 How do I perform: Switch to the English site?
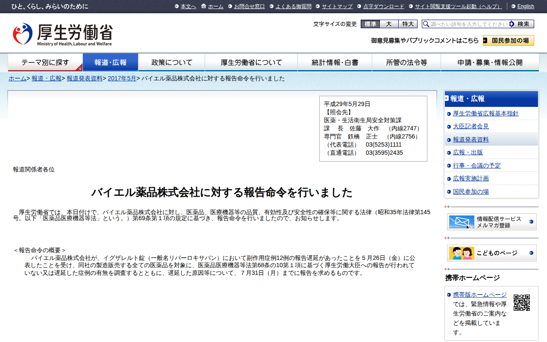point(526,6)
